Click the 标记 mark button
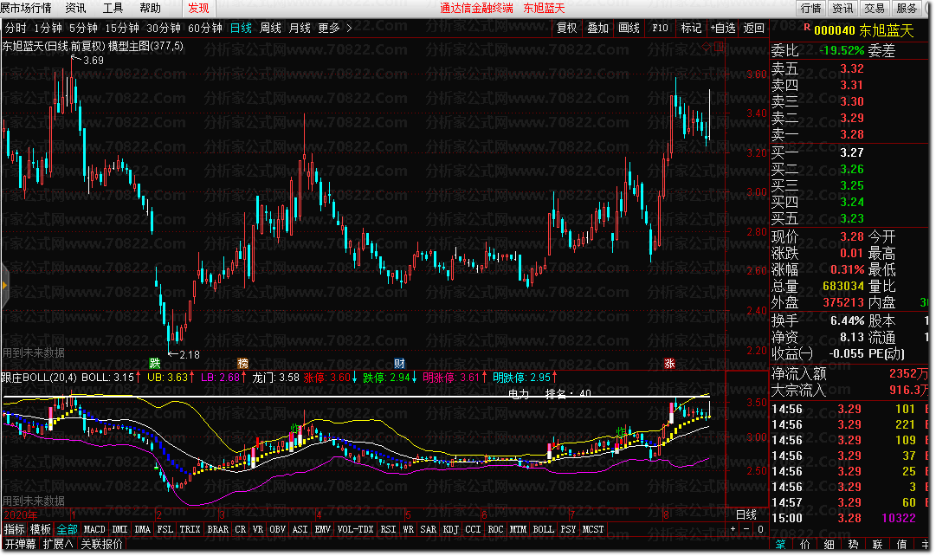 [x=691, y=28]
